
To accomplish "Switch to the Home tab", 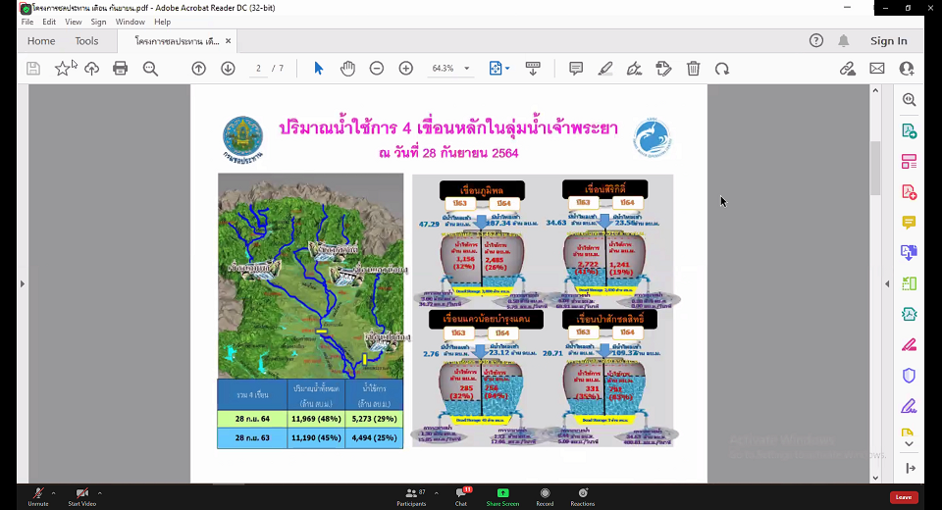I will (x=41, y=41).
